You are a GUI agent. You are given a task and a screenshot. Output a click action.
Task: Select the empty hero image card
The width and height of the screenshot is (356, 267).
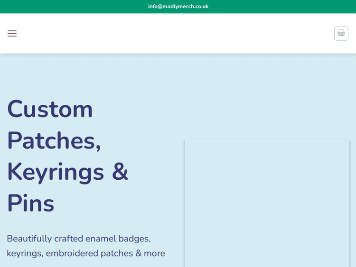pyautogui.click(x=267, y=204)
